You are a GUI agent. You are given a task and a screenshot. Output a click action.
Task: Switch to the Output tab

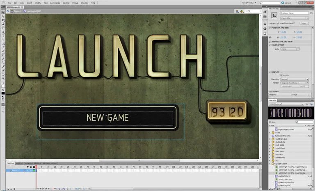[20, 163]
